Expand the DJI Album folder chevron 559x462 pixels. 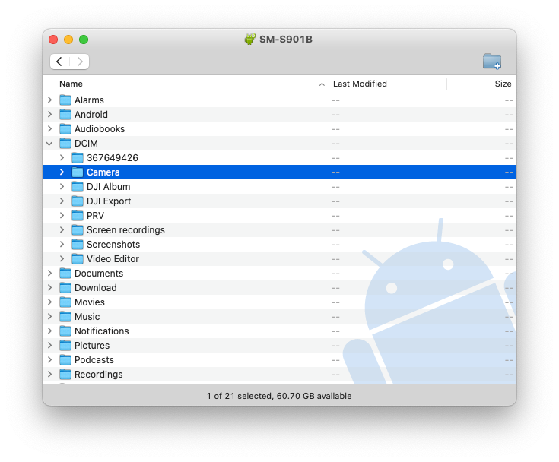62,187
